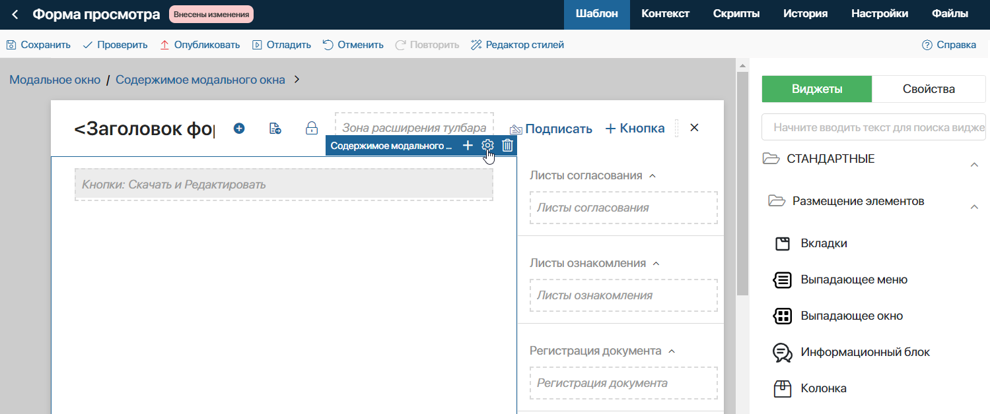990x414 pixels.
Task: Click the Размещение элементов folder icon
Action: (x=776, y=201)
